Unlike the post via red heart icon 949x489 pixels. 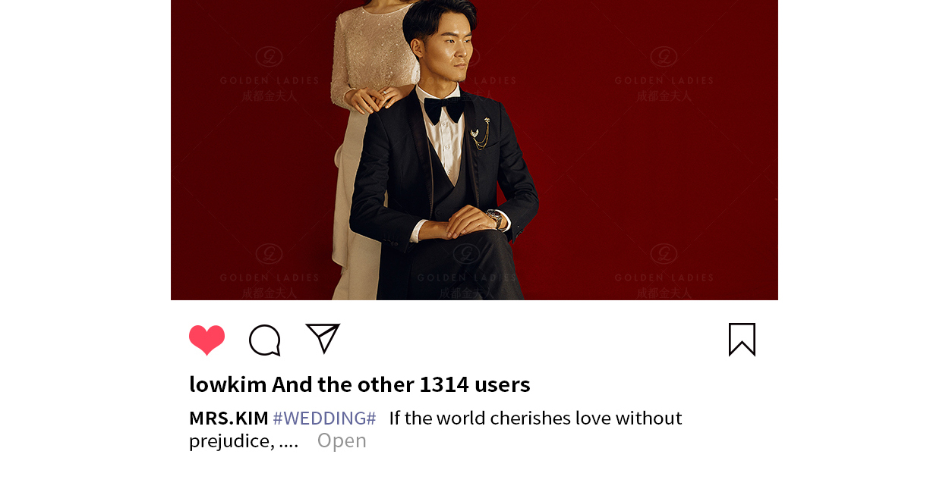click(x=207, y=340)
